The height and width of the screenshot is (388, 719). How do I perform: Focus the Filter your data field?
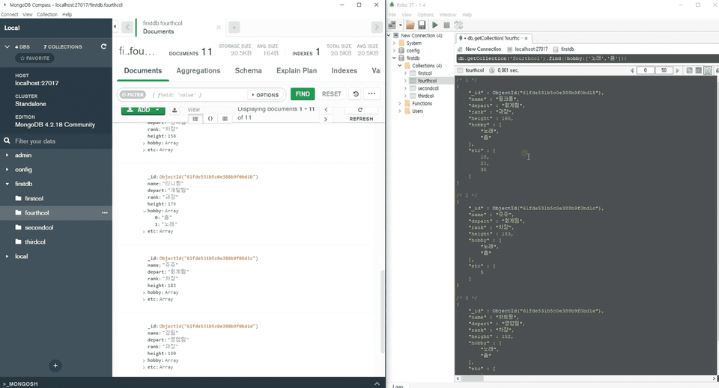(x=60, y=141)
